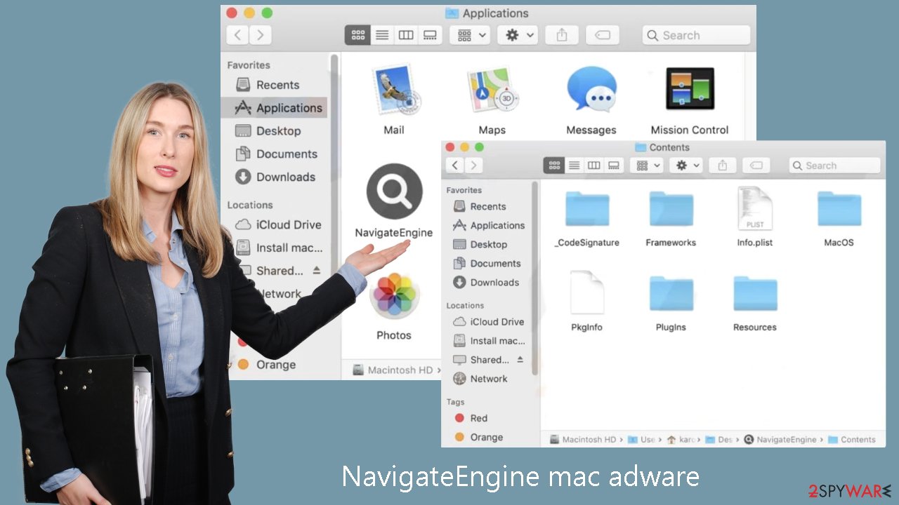The width and height of the screenshot is (899, 505).
Task: Select the PkgInfo file
Action: coord(587,292)
